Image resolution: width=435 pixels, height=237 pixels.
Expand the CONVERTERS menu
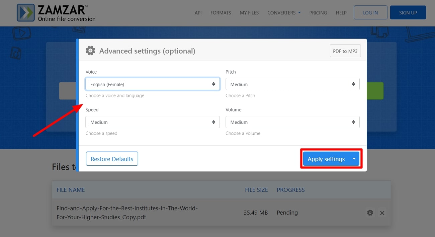[284, 13]
